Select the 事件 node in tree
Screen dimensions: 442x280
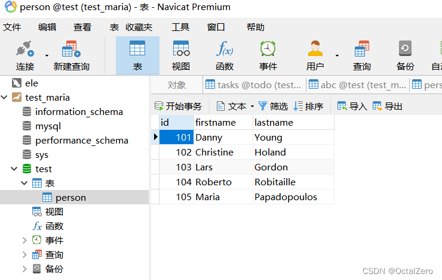point(54,240)
